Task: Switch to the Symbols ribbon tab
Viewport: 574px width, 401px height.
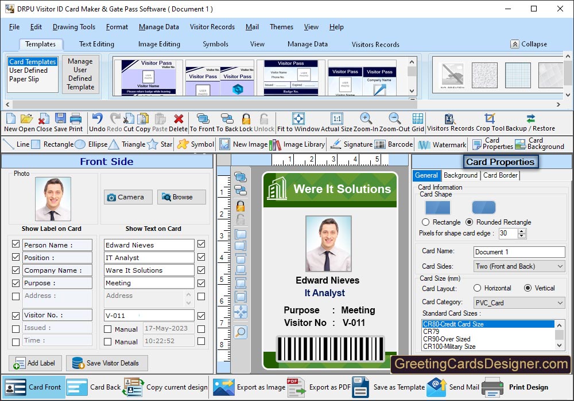Action: (x=215, y=44)
